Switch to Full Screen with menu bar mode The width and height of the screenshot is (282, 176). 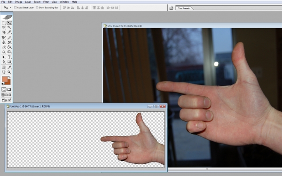coord(7,95)
